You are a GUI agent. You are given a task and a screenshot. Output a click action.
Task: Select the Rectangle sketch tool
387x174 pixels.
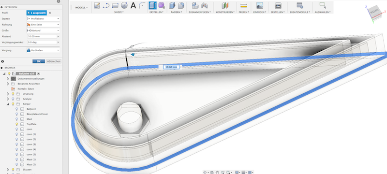click(115, 5)
